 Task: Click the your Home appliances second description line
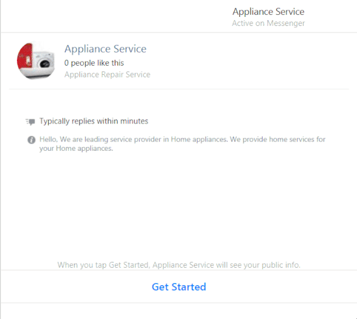coord(76,148)
